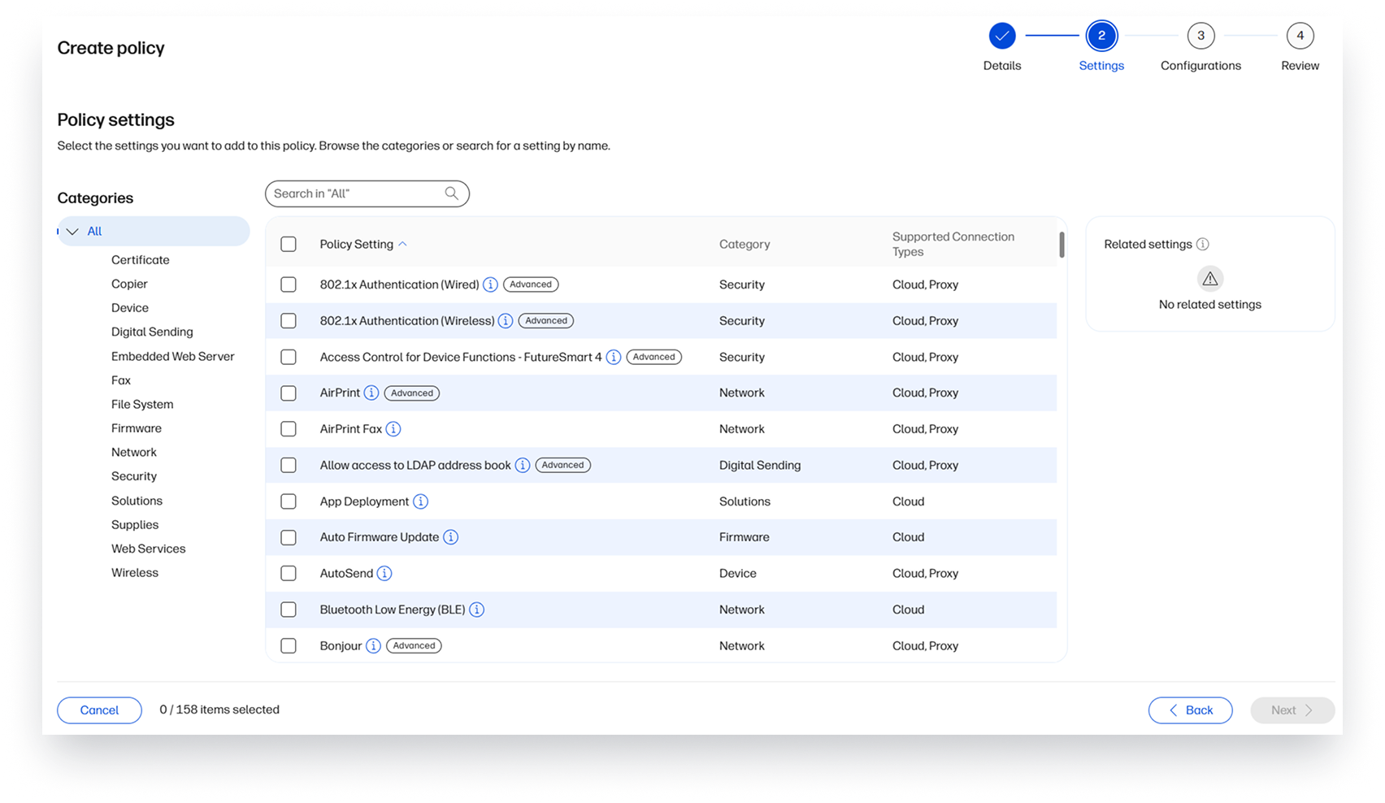This screenshot has height=803, width=1385.
Task: Check Allow access to LDAP address book
Action: coord(289,465)
